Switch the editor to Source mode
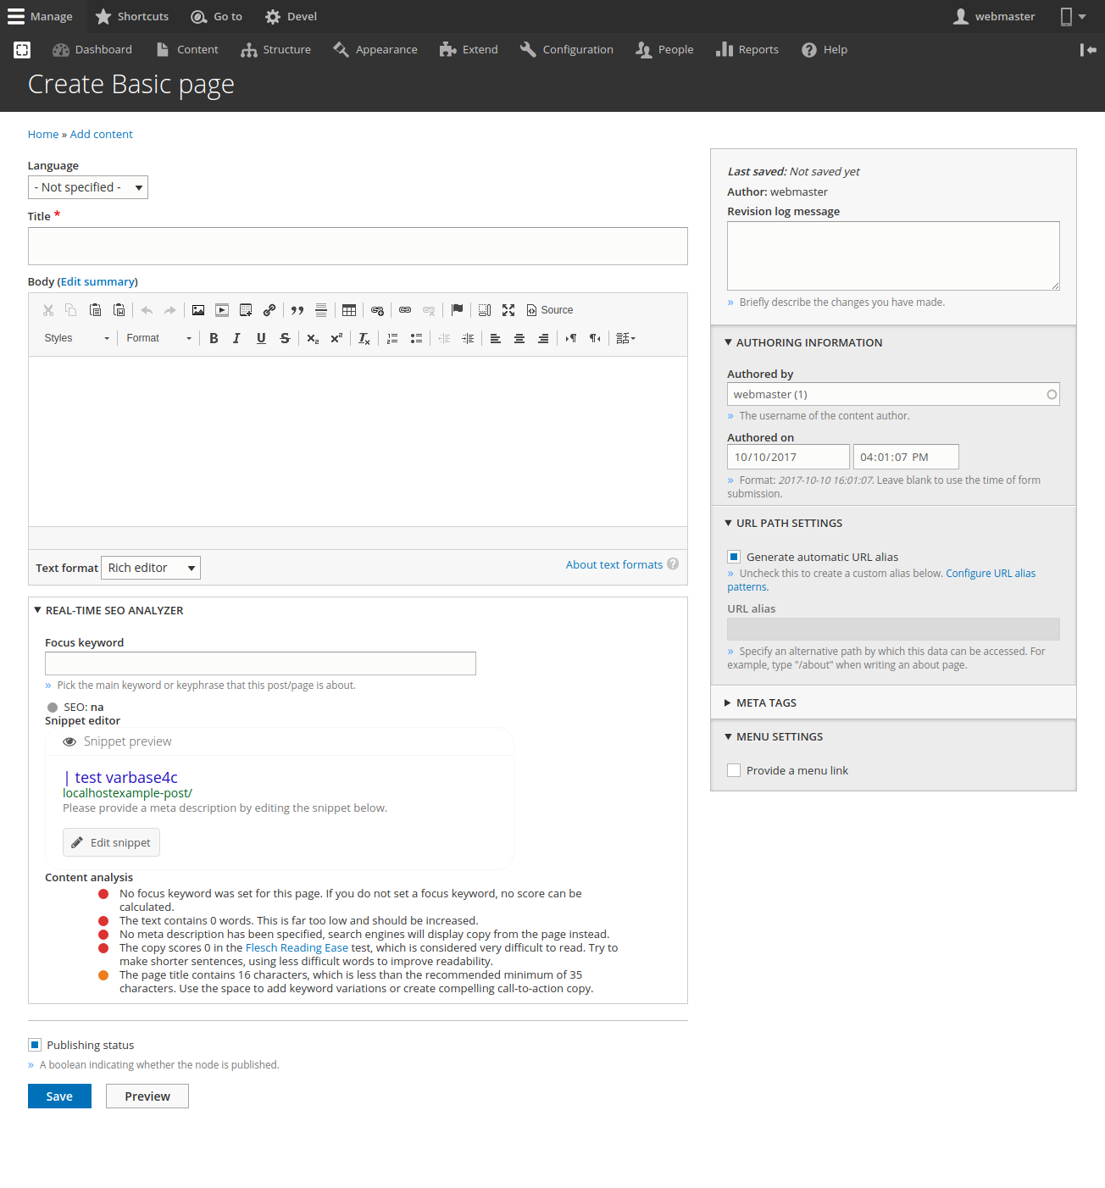 550,310
